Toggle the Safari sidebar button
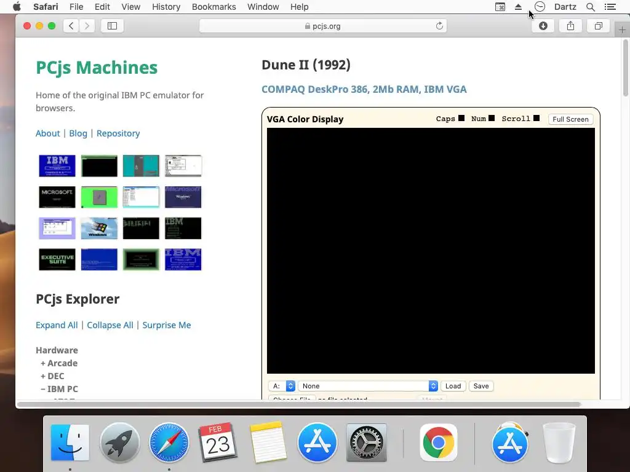The width and height of the screenshot is (630, 472). click(112, 26)
